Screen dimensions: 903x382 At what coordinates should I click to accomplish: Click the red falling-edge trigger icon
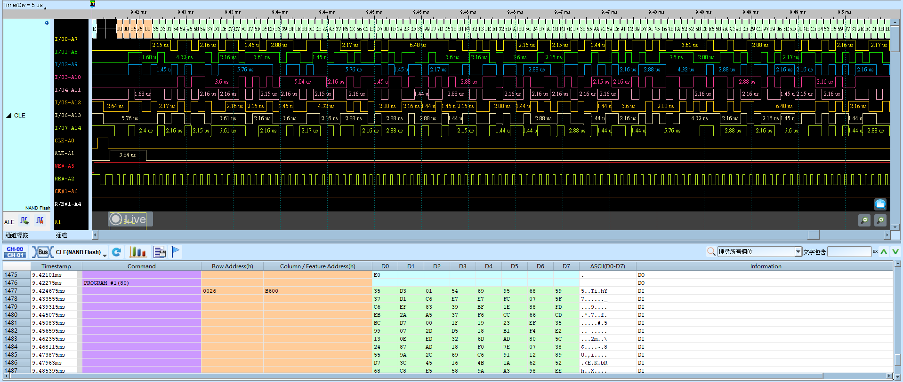40,220
